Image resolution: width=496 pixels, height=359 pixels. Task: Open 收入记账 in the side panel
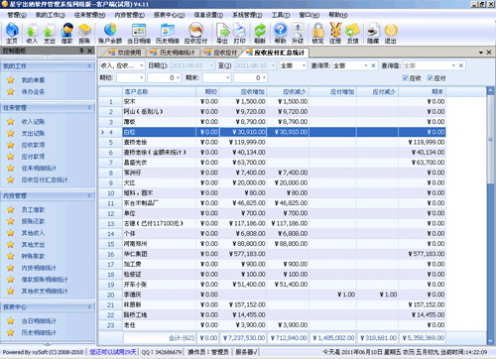point(33,122)
